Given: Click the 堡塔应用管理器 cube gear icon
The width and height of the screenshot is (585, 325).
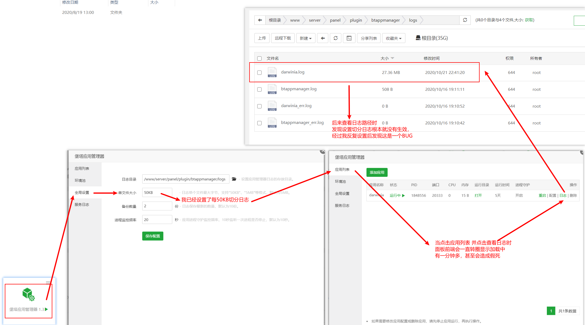Looking at the screenshot, I should [29, 294].
